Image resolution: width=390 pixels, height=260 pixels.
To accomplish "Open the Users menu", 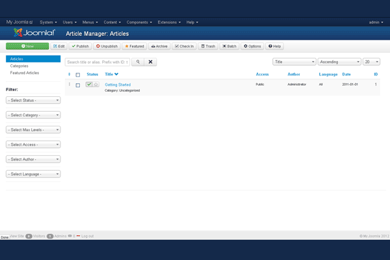I will coord(70,22).
